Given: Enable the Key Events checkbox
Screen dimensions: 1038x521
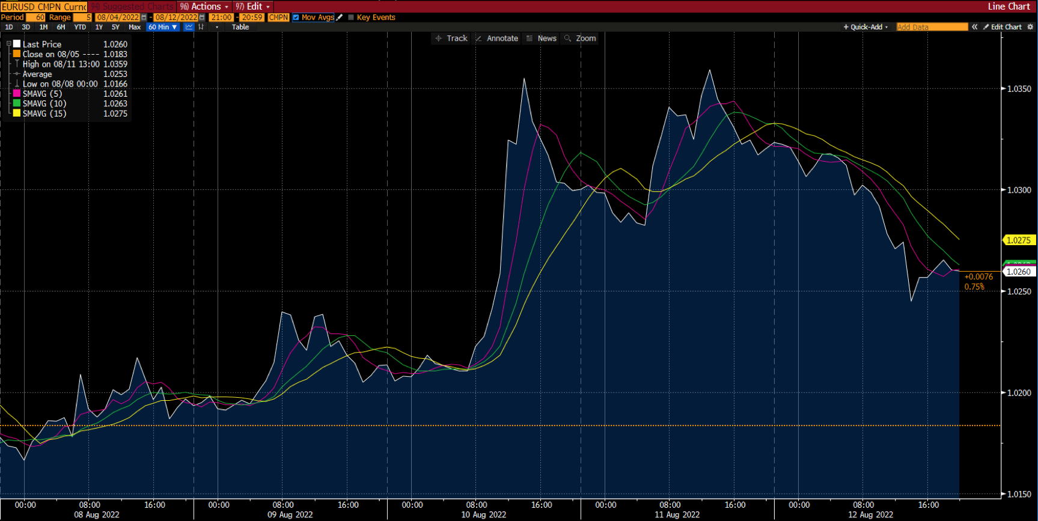Looking at the screenshot, I should point(351,17).
